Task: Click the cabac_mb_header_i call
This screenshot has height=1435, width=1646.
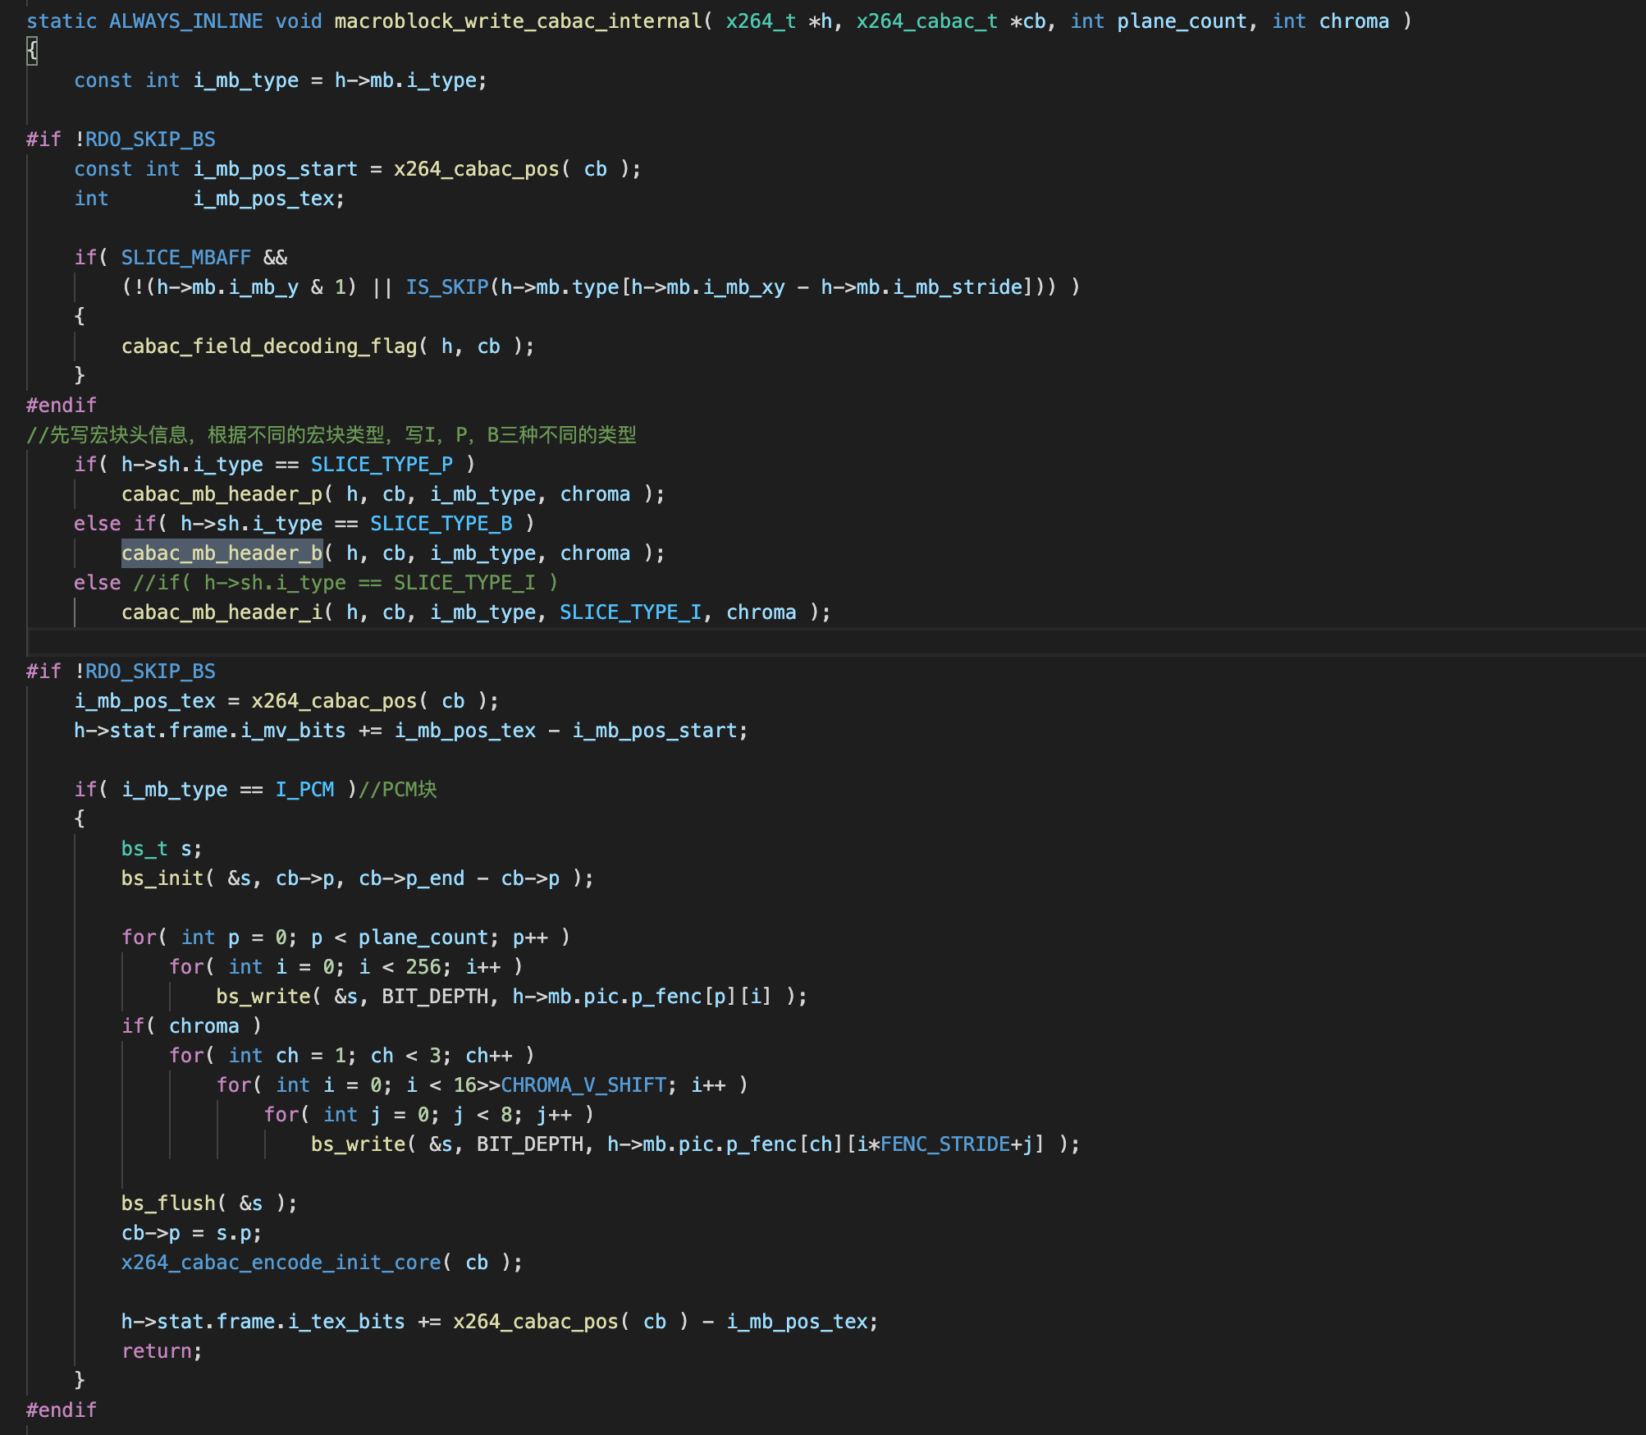Action: point(222,612)
